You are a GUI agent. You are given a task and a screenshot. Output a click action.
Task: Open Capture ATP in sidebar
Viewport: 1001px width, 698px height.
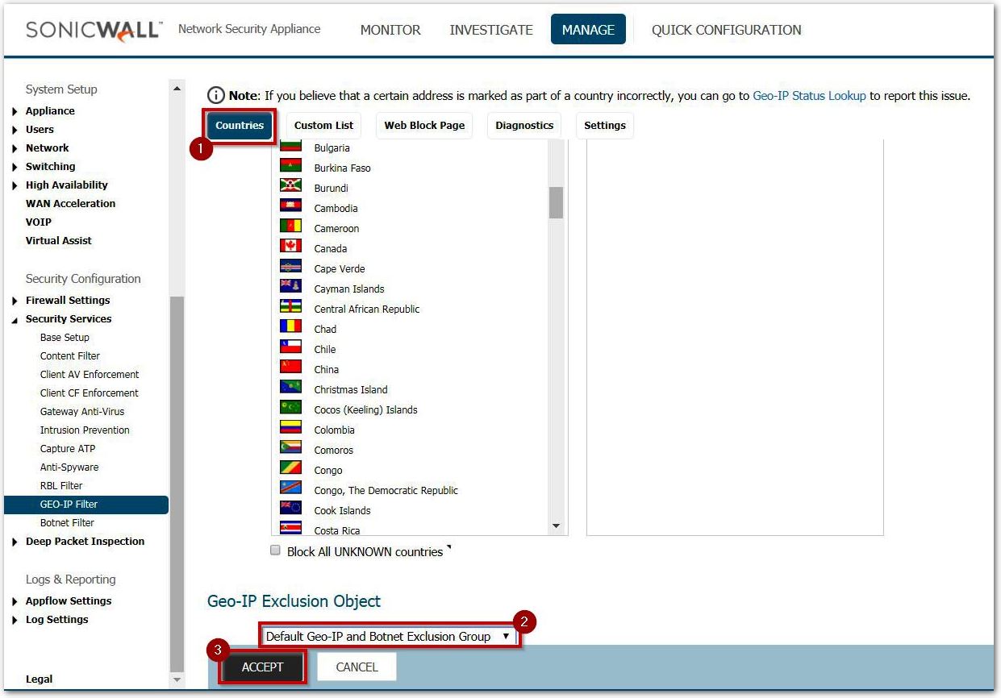pos(68,449)
